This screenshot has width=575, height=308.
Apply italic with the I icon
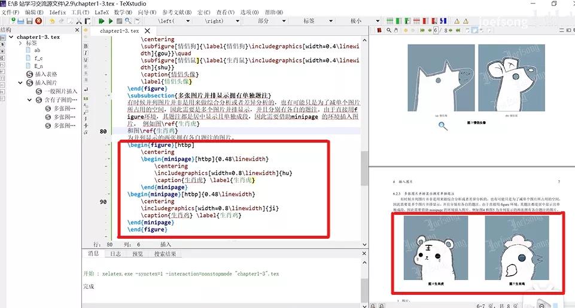[86, 53]
